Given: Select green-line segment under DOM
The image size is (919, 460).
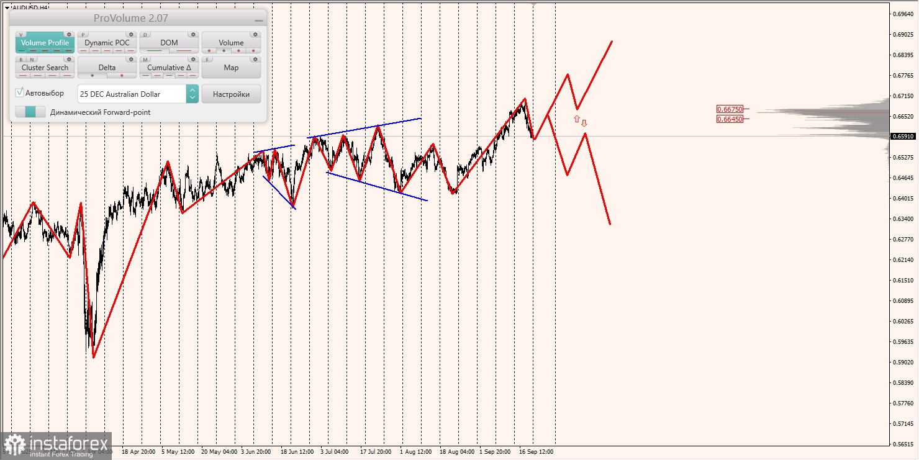Looking at the screenshot, I should 155,50.
